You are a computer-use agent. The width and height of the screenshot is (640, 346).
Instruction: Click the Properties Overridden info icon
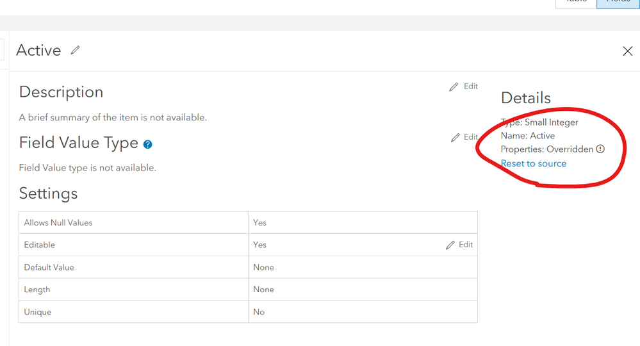[x=600, y=149]
